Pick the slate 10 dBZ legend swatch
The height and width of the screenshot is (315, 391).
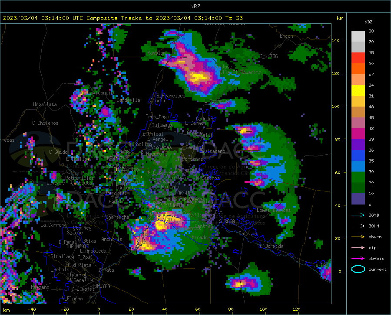[358, 199]
